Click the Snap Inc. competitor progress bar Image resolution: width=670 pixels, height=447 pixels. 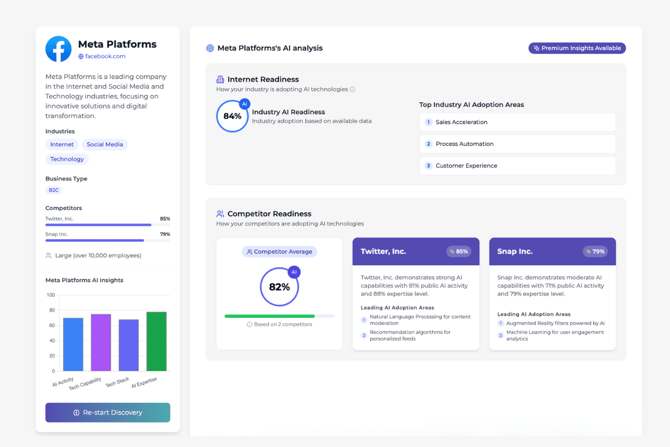pos(108,241)
